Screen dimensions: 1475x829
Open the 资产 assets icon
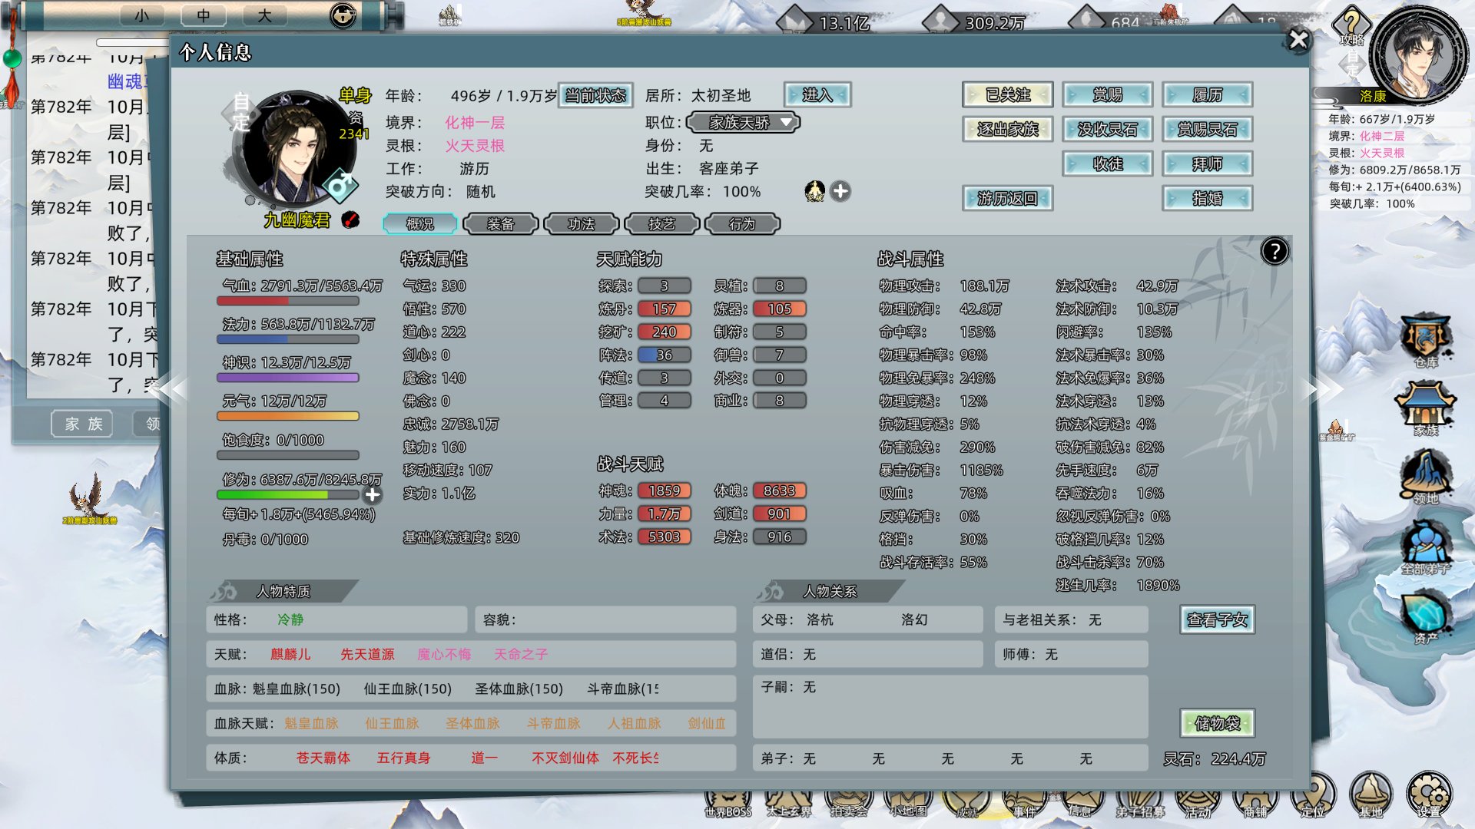point(1426,616)
